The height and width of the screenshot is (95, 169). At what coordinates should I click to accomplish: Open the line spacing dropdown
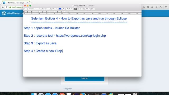88,9
